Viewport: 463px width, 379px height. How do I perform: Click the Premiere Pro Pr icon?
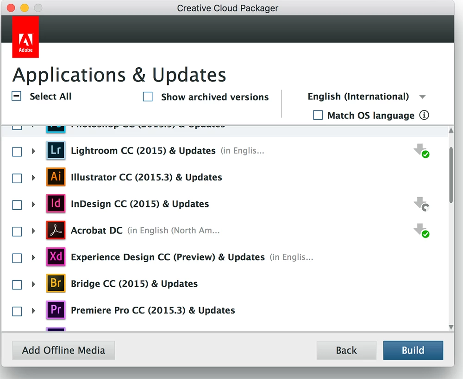pyautogui.click(x=56, y=310)
